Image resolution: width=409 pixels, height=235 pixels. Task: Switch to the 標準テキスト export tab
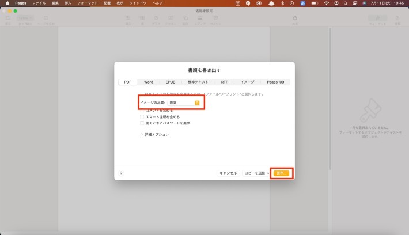pos(198,82)
